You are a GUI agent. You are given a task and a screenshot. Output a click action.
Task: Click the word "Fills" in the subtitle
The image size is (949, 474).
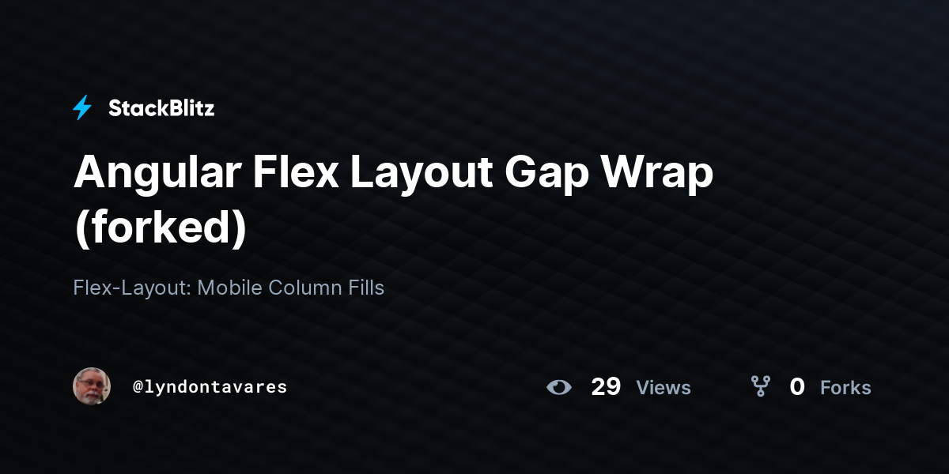point(366,288)
